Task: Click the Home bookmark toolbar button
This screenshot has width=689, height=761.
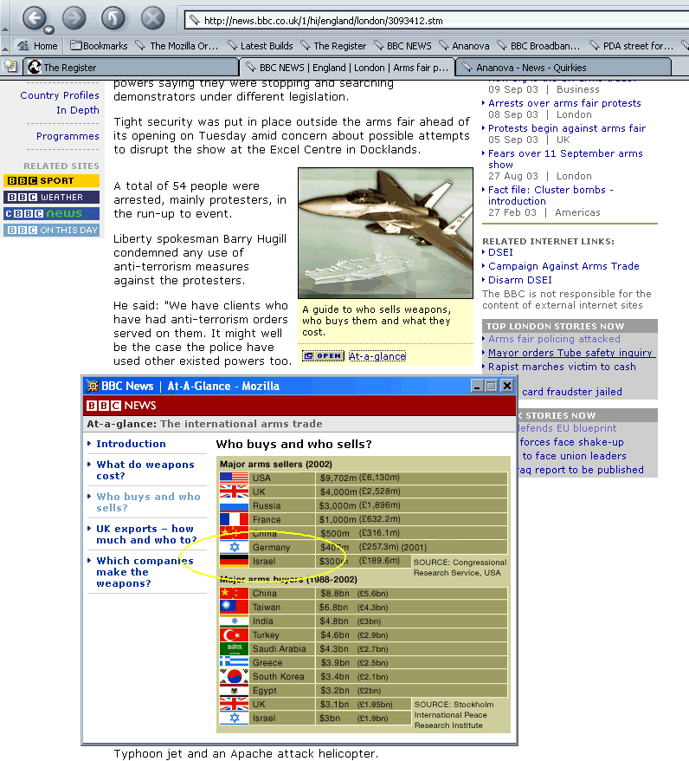Action: point(37,46)
